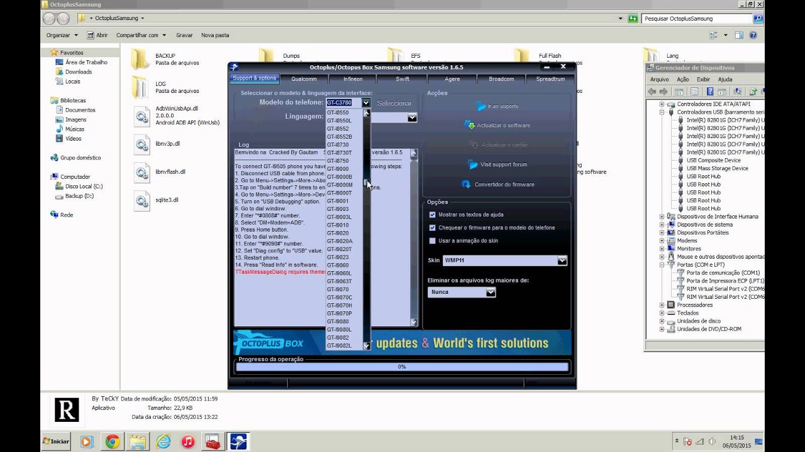Expand Modems node in Device Manager

coord(662,240)
